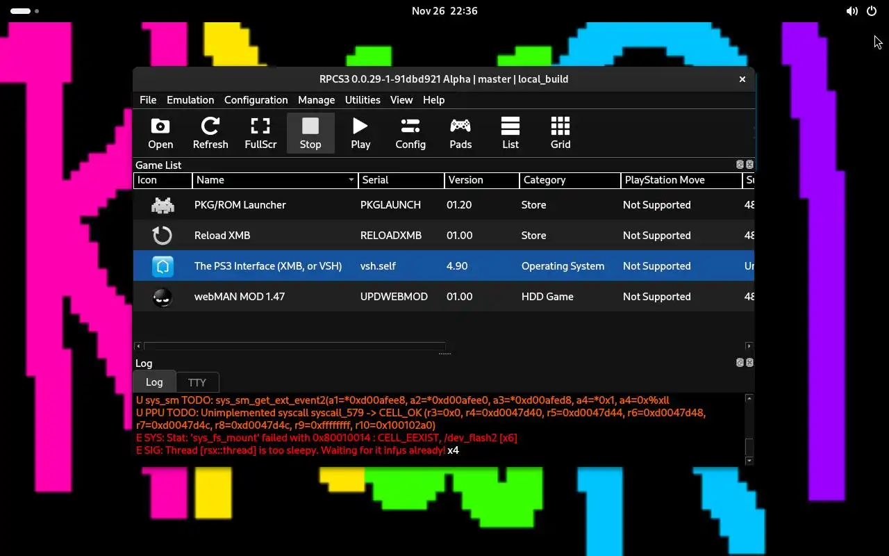Close the RPCS3 window

click(x=742, y=79)
